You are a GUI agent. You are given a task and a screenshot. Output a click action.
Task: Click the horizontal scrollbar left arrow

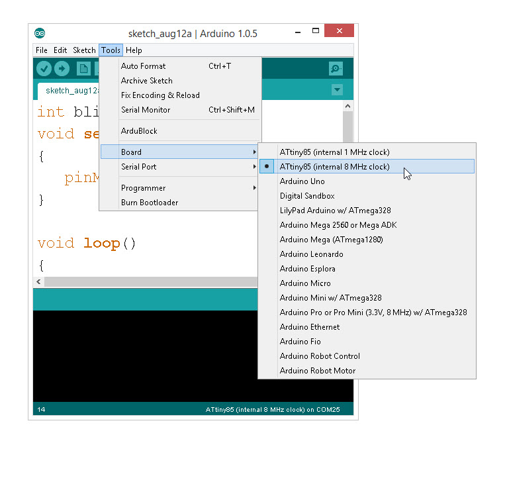[39, 282]
